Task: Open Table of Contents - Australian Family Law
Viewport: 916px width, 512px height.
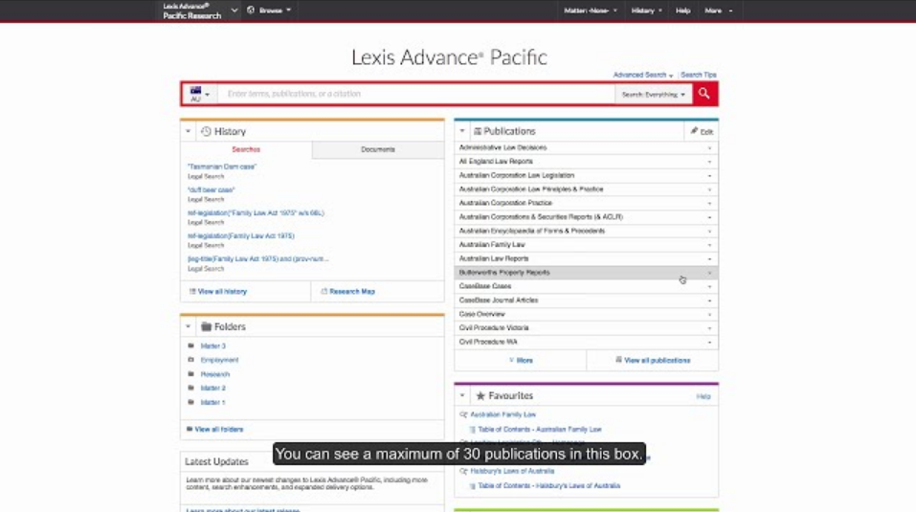Action: pos(540,429)
